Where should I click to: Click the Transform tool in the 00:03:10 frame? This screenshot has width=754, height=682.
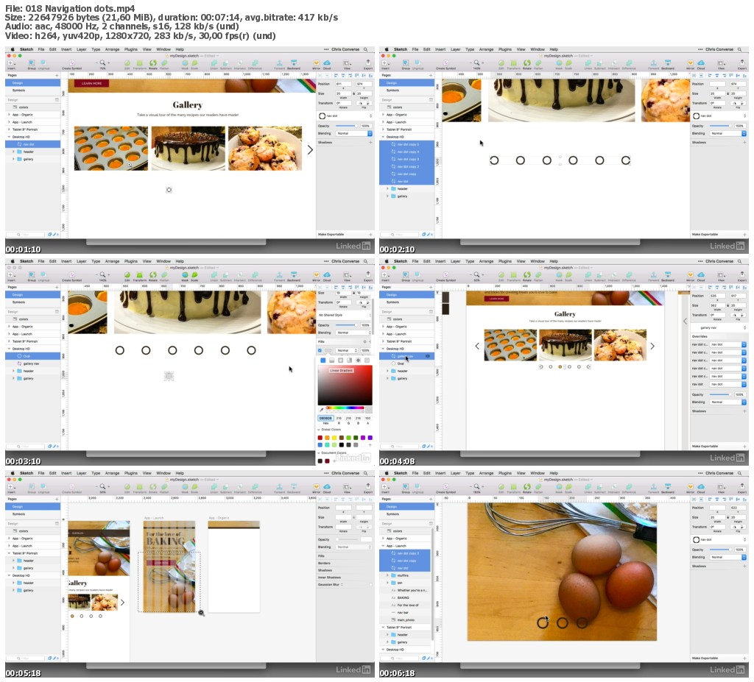tap(139, 275)
